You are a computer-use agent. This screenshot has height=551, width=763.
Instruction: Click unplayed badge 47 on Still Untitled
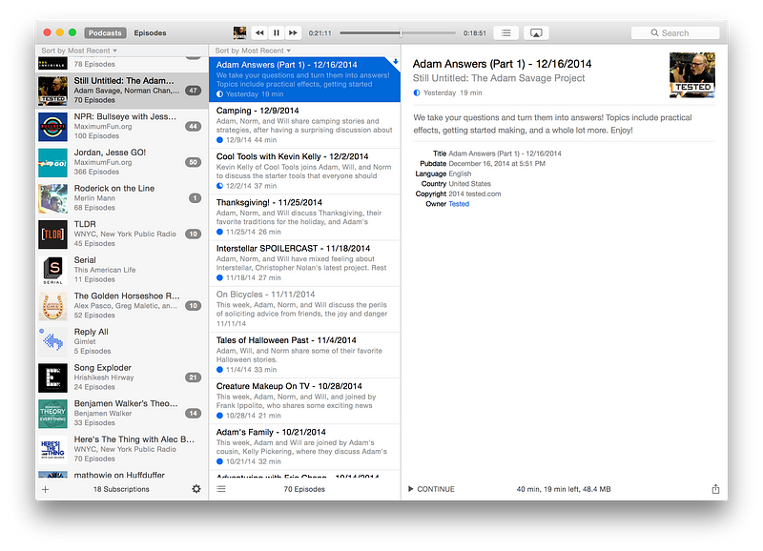(194, 91)
